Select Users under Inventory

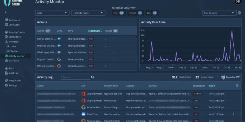coord(13,47)
